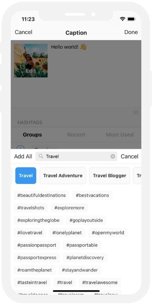Image resolution: width=152 pixels, height=305 pixels.
Task: Open the Most Used tab
Action: [x=120, y=135]
